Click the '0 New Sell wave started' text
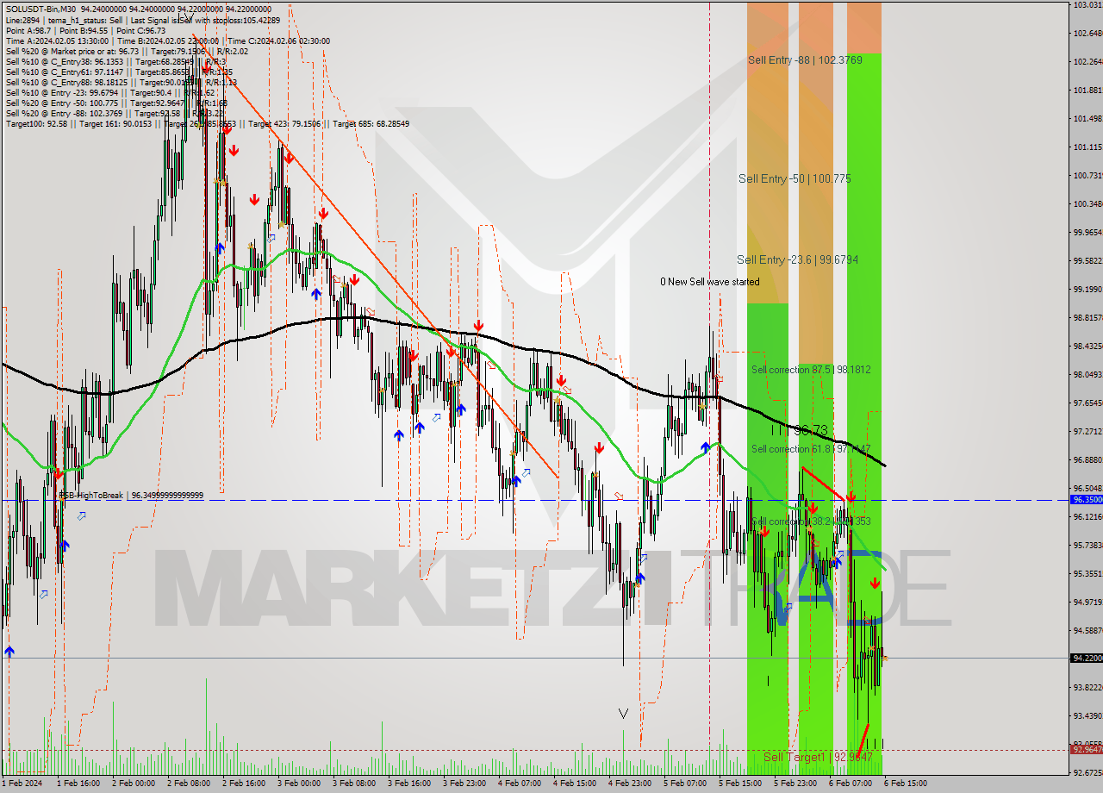 (710, 282)
